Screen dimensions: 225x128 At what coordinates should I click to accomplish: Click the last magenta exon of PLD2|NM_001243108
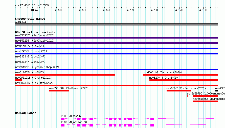152,125
